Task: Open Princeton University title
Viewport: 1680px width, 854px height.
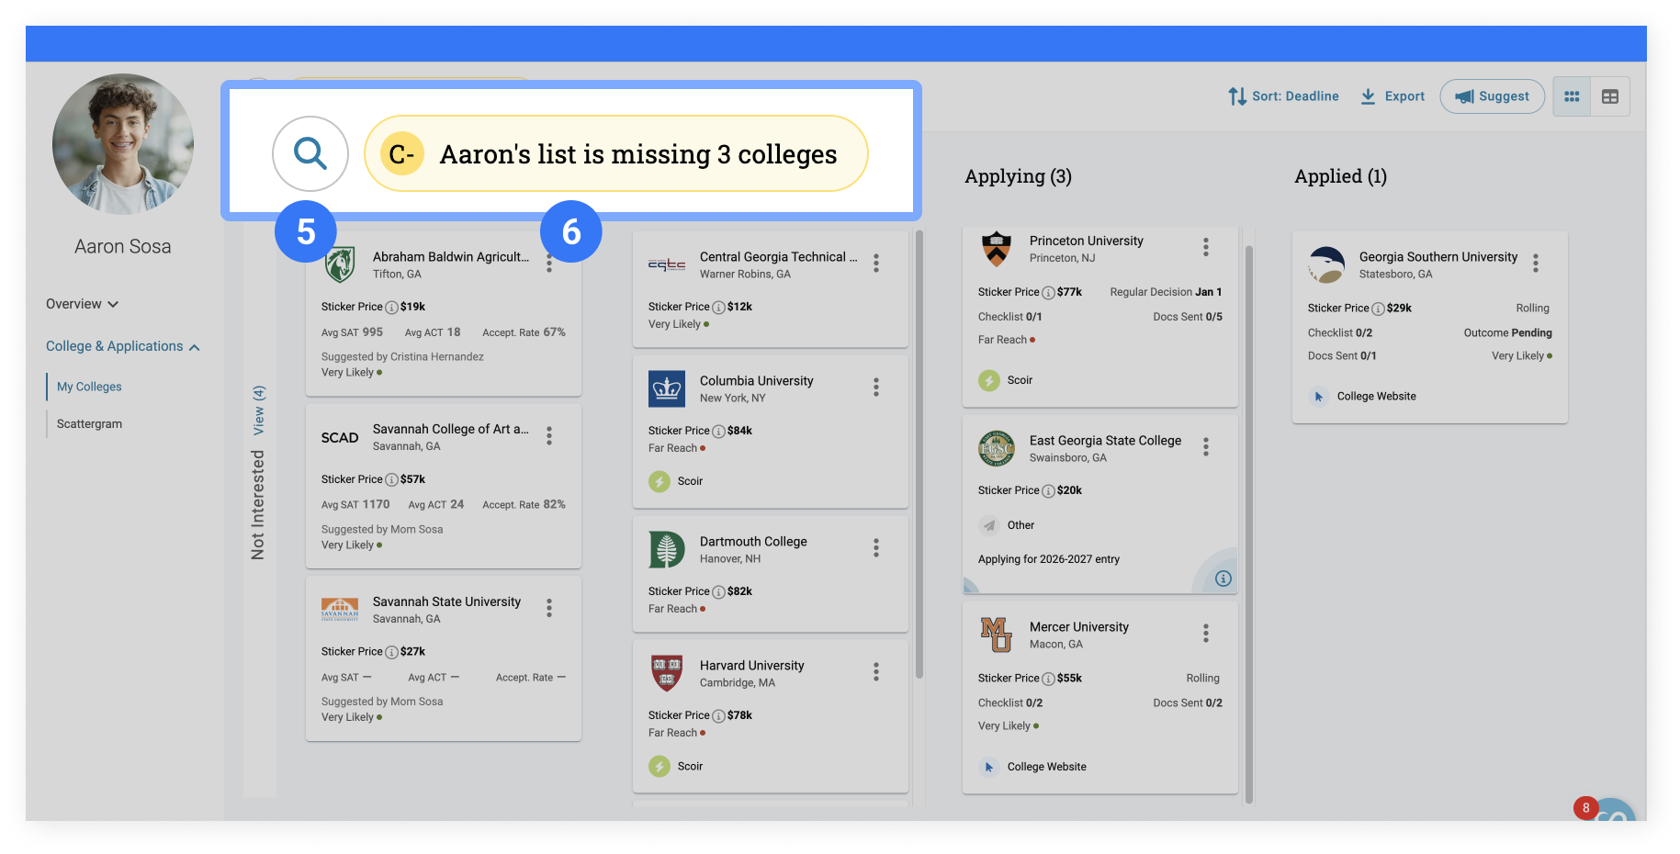Action: [x=1086, y=241]
